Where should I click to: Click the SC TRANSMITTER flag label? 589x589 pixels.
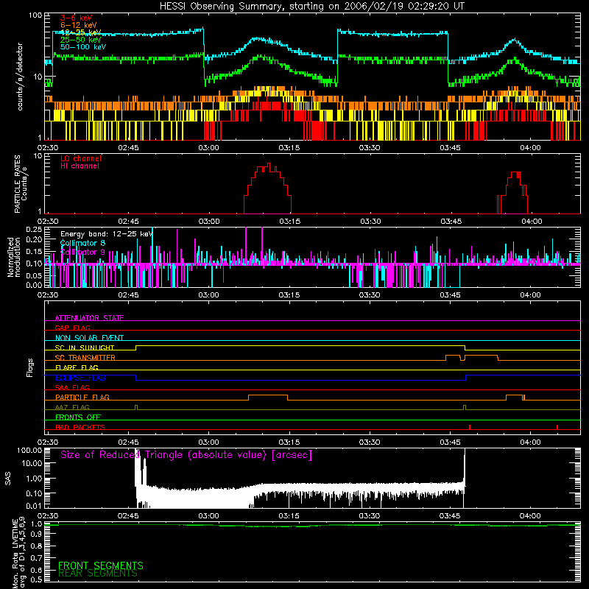pyautogui.click(x=85, y=357)
